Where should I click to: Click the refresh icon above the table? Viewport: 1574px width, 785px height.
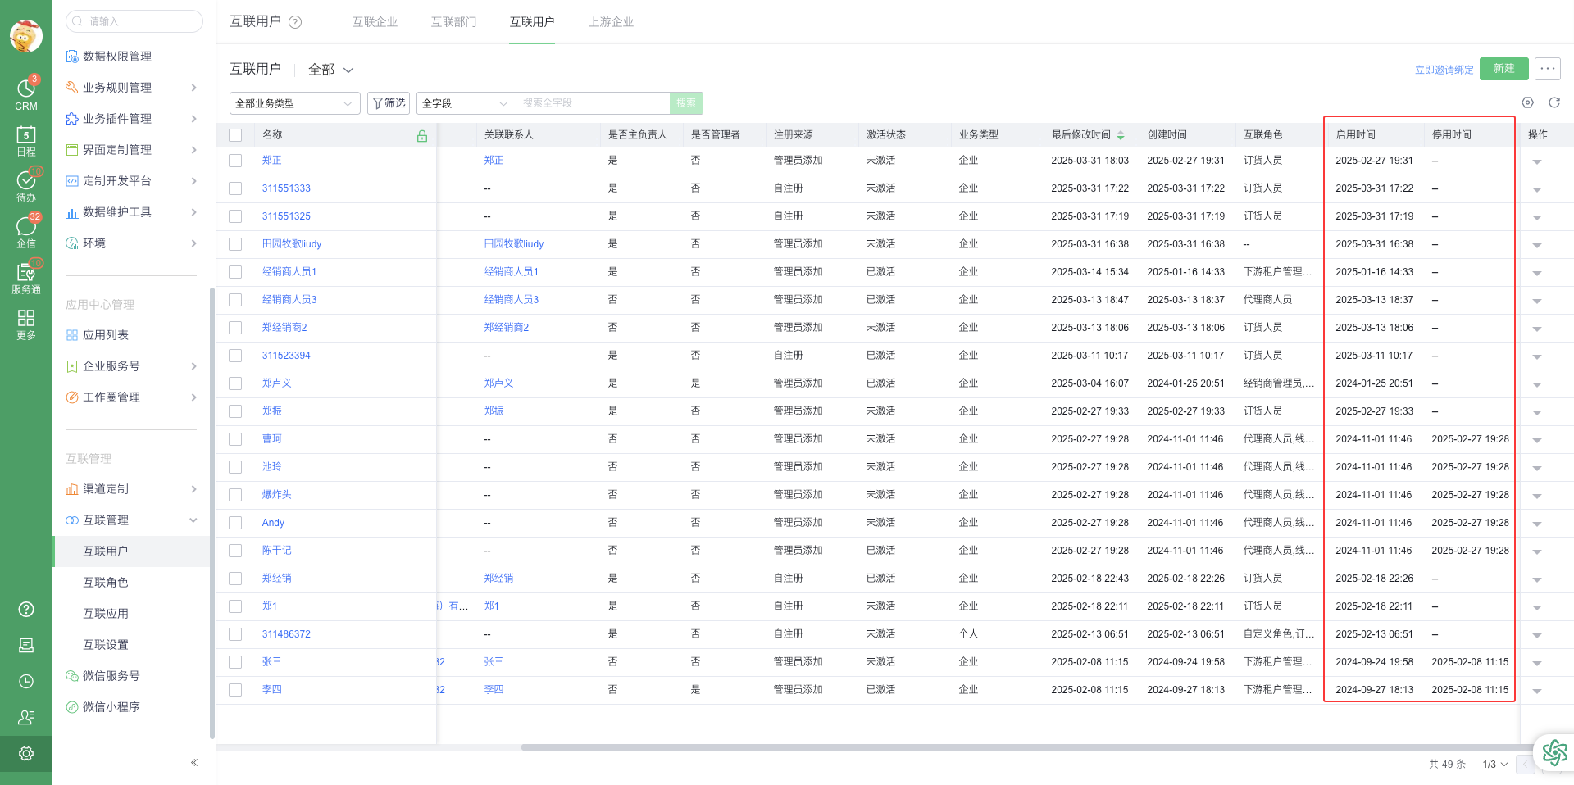pos(1554,102)
